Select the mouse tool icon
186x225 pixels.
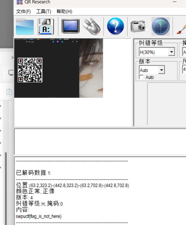[92, 26]
